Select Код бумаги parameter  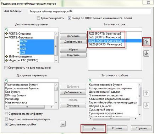click(x=13, y=92)
